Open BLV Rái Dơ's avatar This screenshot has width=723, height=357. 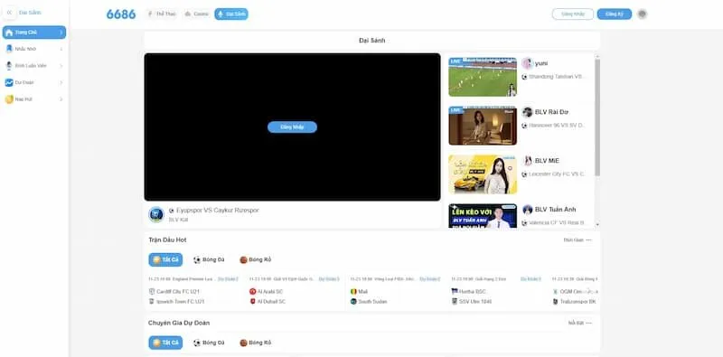pyautogui.click(x=528, y=112)
